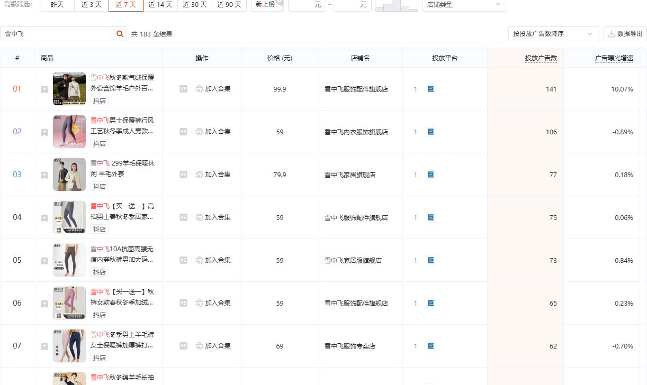Open the 雪中飞冬季男士羊毛裤 product title
This screenshot has width=647, height=385.
pos(122,340)
